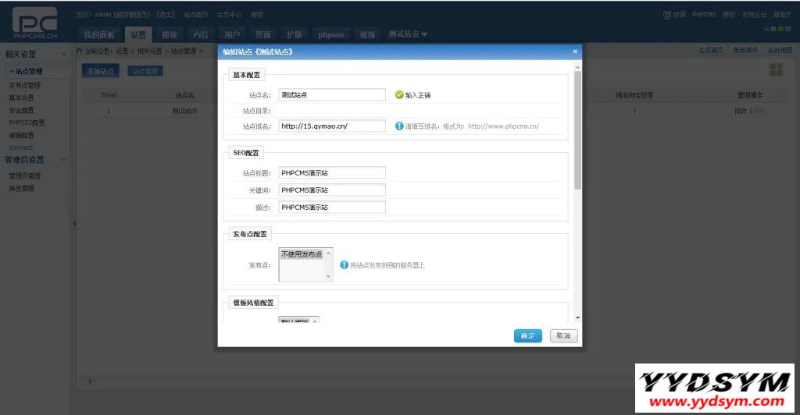
Task: Switch to the 内容 tab
Action: coord(200,34)
